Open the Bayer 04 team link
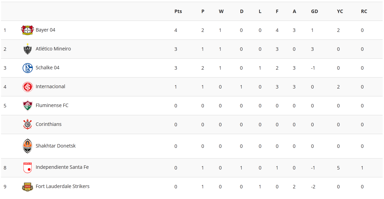This screenshot has height=199, width=384. (x=45, y=30)
